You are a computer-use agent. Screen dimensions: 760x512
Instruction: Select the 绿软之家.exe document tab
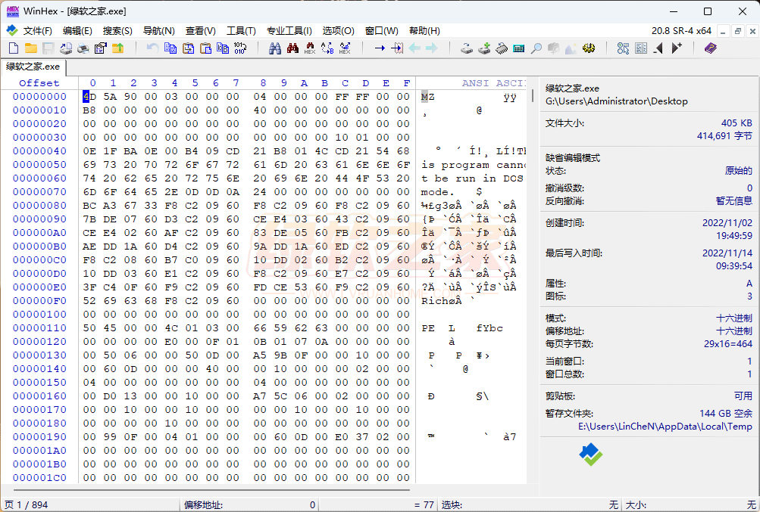click(x=33, y=67)
